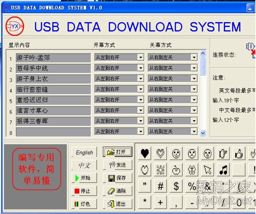Insert the percent sign character
The image size is (256, 214).
192,186
